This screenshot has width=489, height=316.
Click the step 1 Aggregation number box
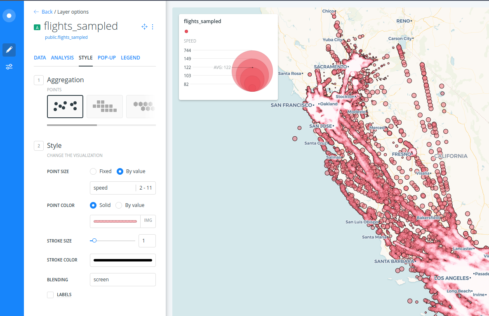click(39, 80)
